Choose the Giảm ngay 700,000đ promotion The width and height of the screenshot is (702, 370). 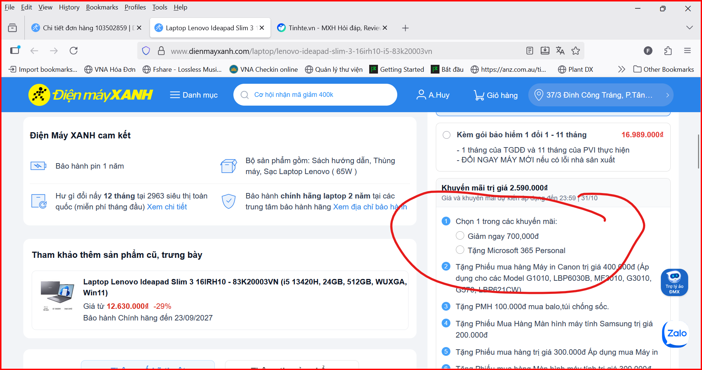pos(460,236)
